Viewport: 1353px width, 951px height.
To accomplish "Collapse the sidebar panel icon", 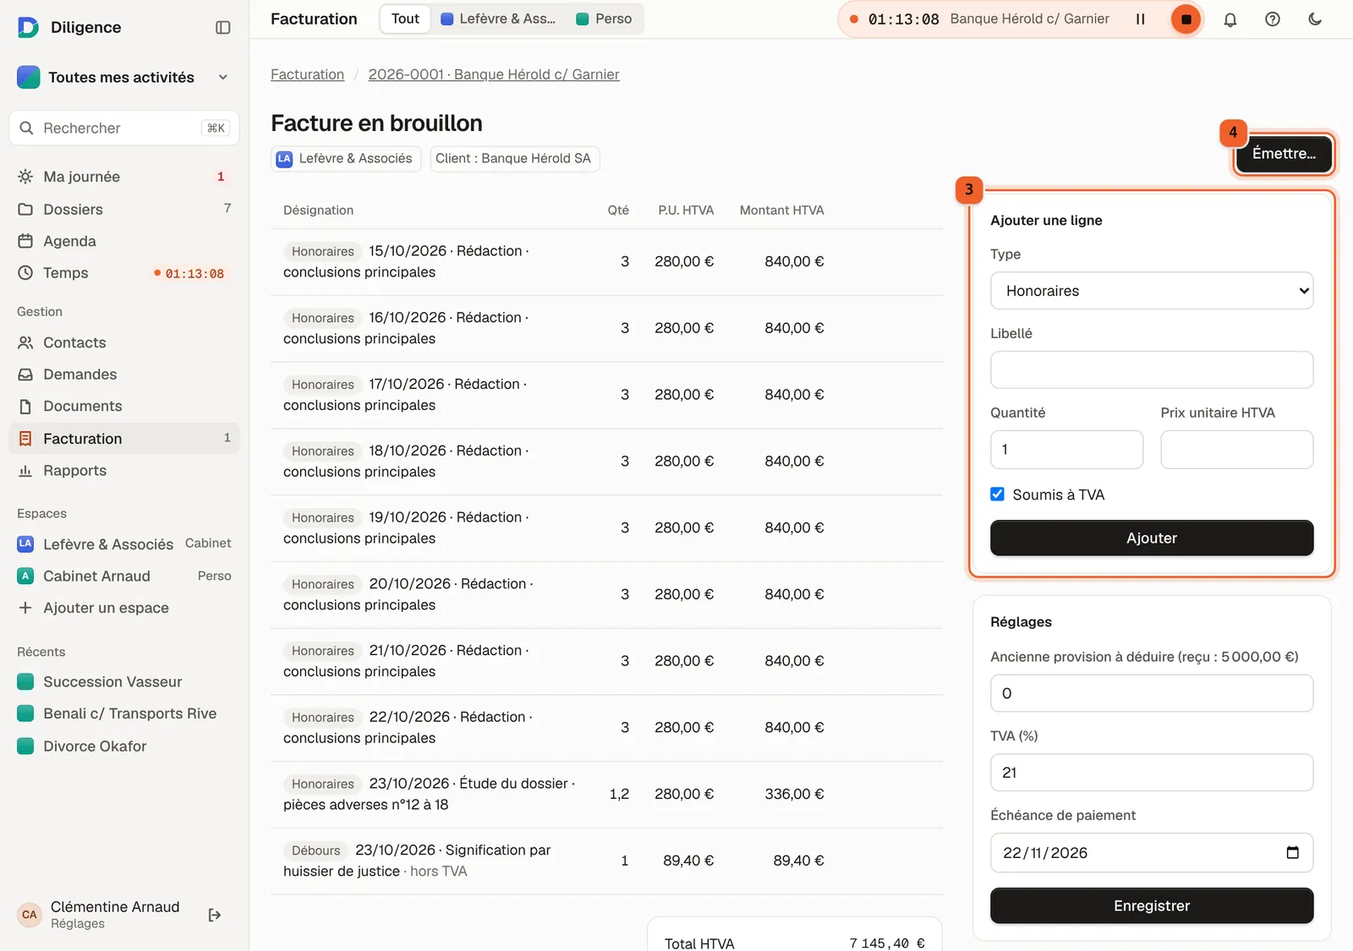I will click(223, 27).
